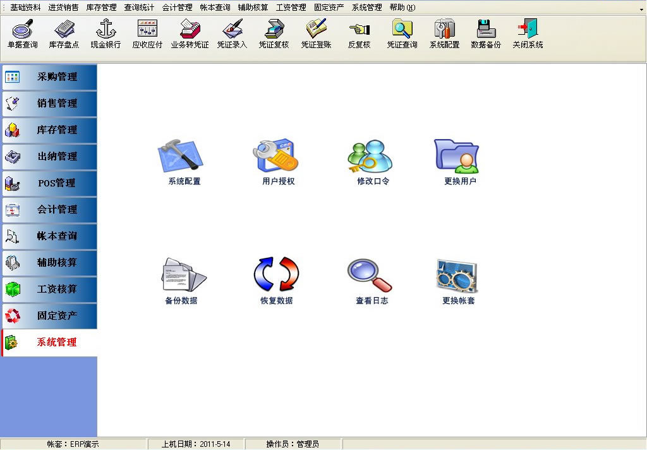Click the 更换帐套 gears icon
The width and height of the screenshot is (647, 450).
(x=458, y=280)
